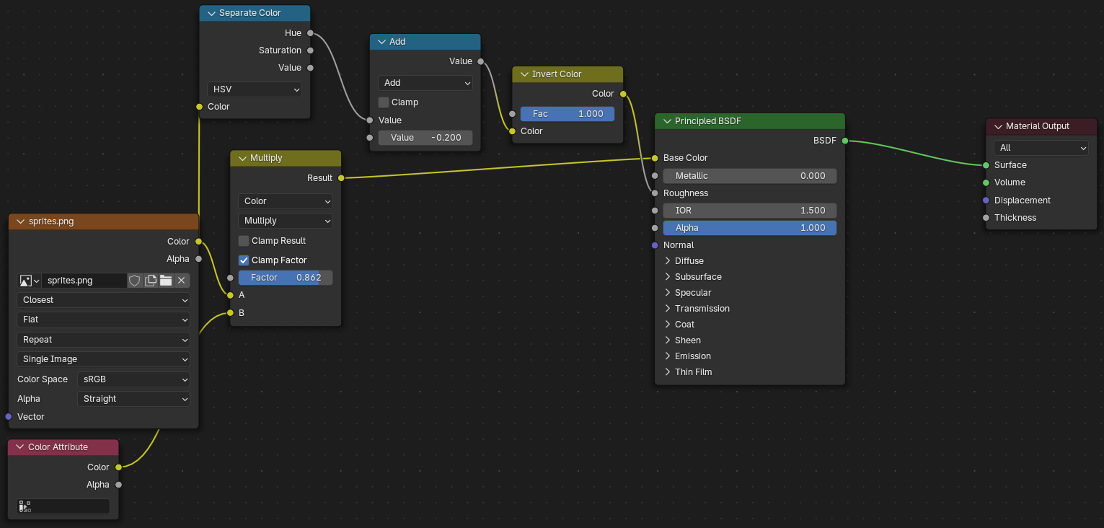This screenshot has height=528, width=1104.
Task: Collapse the sprites.png image node
Action: pyautogui.click(x=22, y=221)
